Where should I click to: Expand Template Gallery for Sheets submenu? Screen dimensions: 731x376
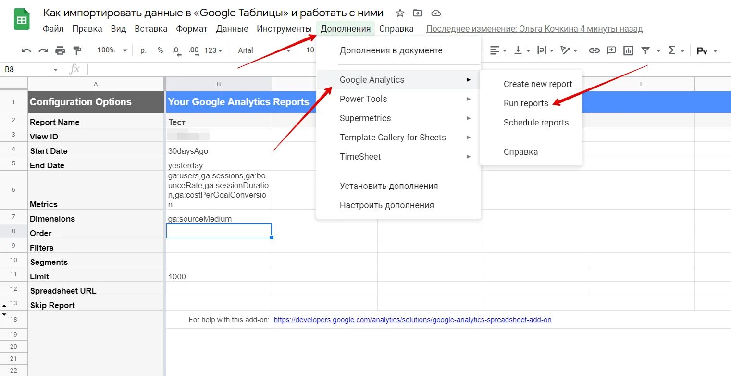click(x=398, y=138)
